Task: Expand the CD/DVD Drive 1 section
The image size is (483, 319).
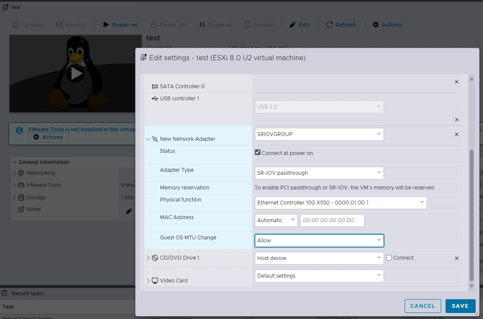Action: tap(148, 258)
